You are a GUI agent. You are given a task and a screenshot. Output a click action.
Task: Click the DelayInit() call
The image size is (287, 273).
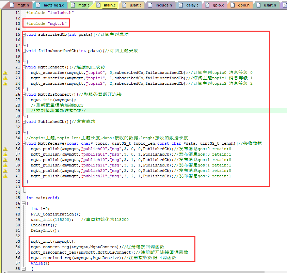click(x=45, y=230)
